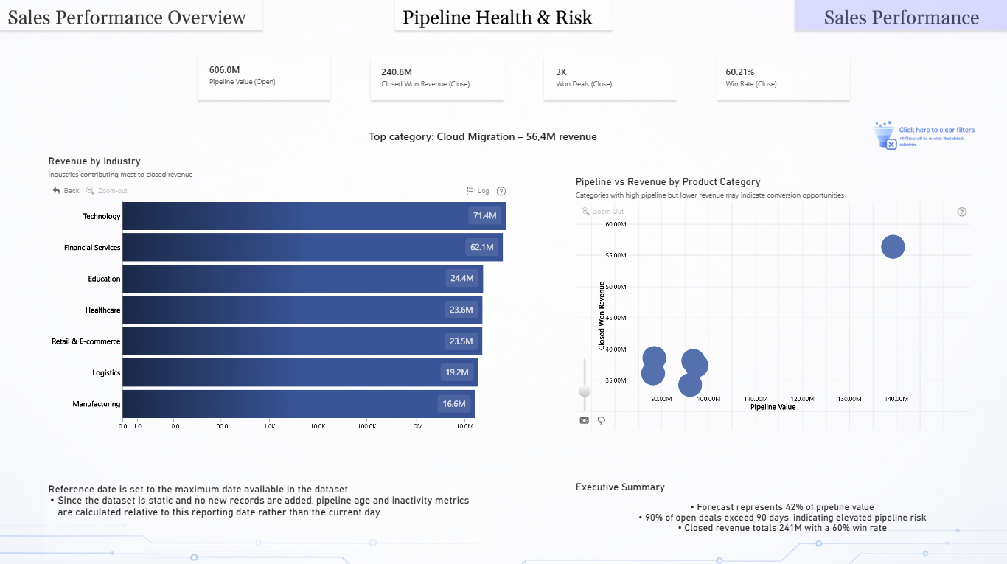Select the lasso selection tool

point(602,420)
